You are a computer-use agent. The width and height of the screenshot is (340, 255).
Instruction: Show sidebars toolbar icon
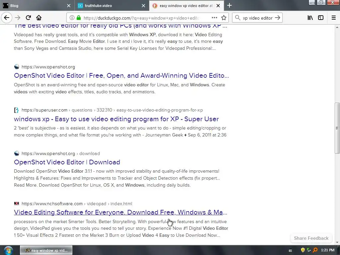pos(321,18)
